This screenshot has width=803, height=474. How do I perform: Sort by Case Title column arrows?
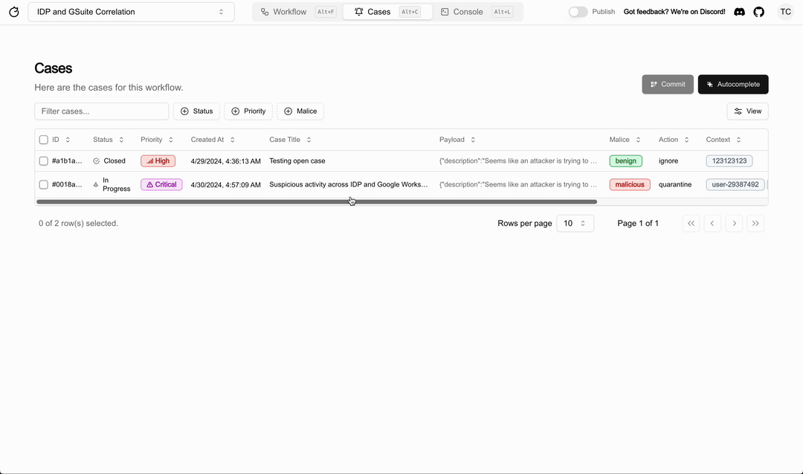pyautogui.click(x=309, y=140)
